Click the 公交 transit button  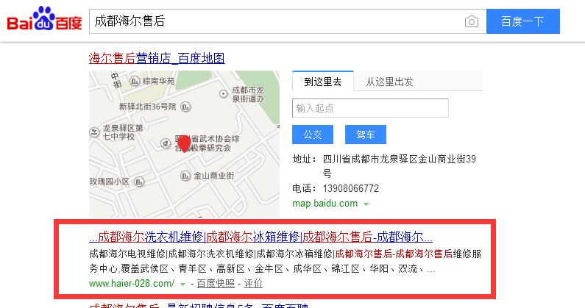pyautogui.click(x=313, y=135)
